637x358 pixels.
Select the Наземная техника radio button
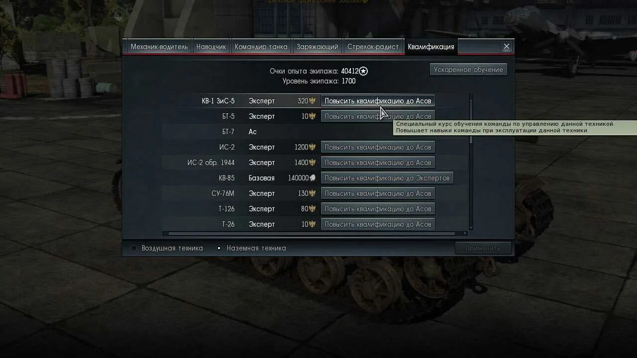[219, 248]
